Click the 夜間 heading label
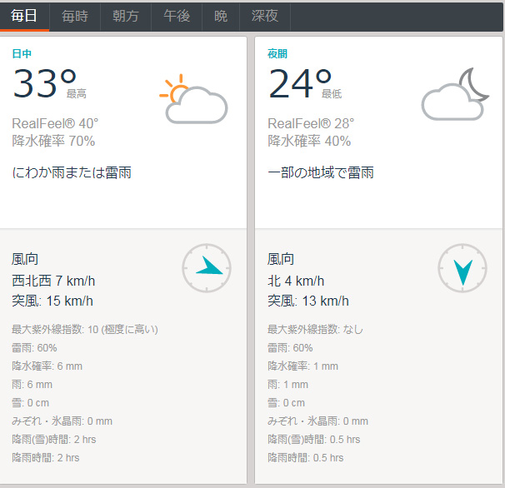Viewport: 505px width, 488px height. tap(277, 54)
